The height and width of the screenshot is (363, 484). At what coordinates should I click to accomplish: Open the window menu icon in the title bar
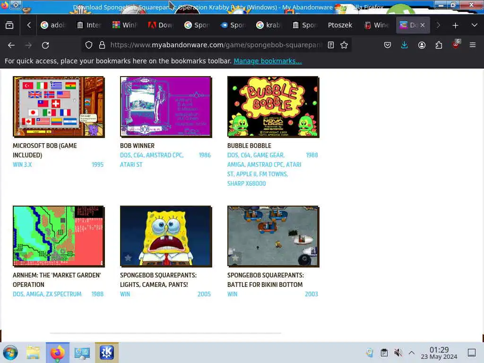(x=16, y=5)
